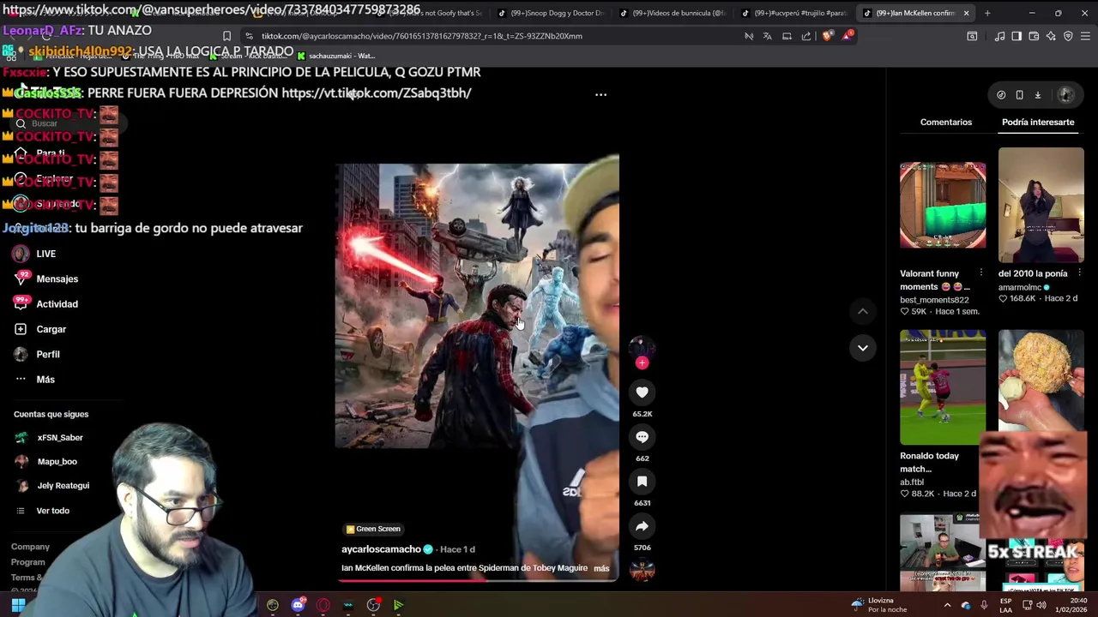Image resolution: width=1098 pixels, height=617 pixels.
Task: Open the Brave VPN shield icon
Action: 1068,36
